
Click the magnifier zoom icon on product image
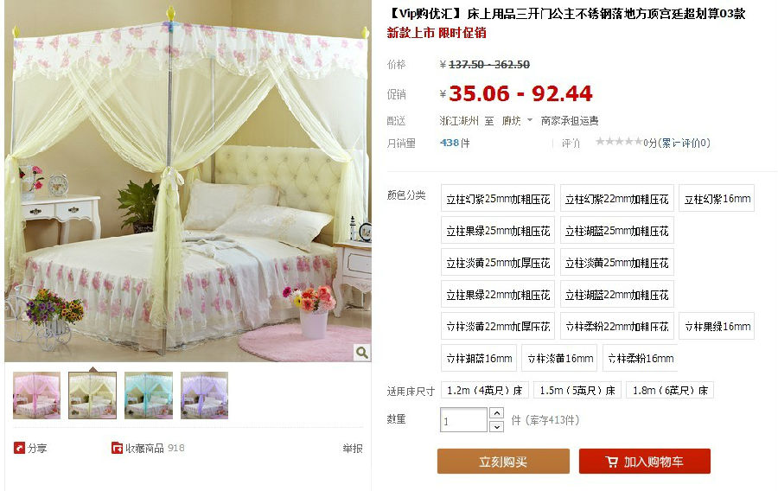pos(361,353)
